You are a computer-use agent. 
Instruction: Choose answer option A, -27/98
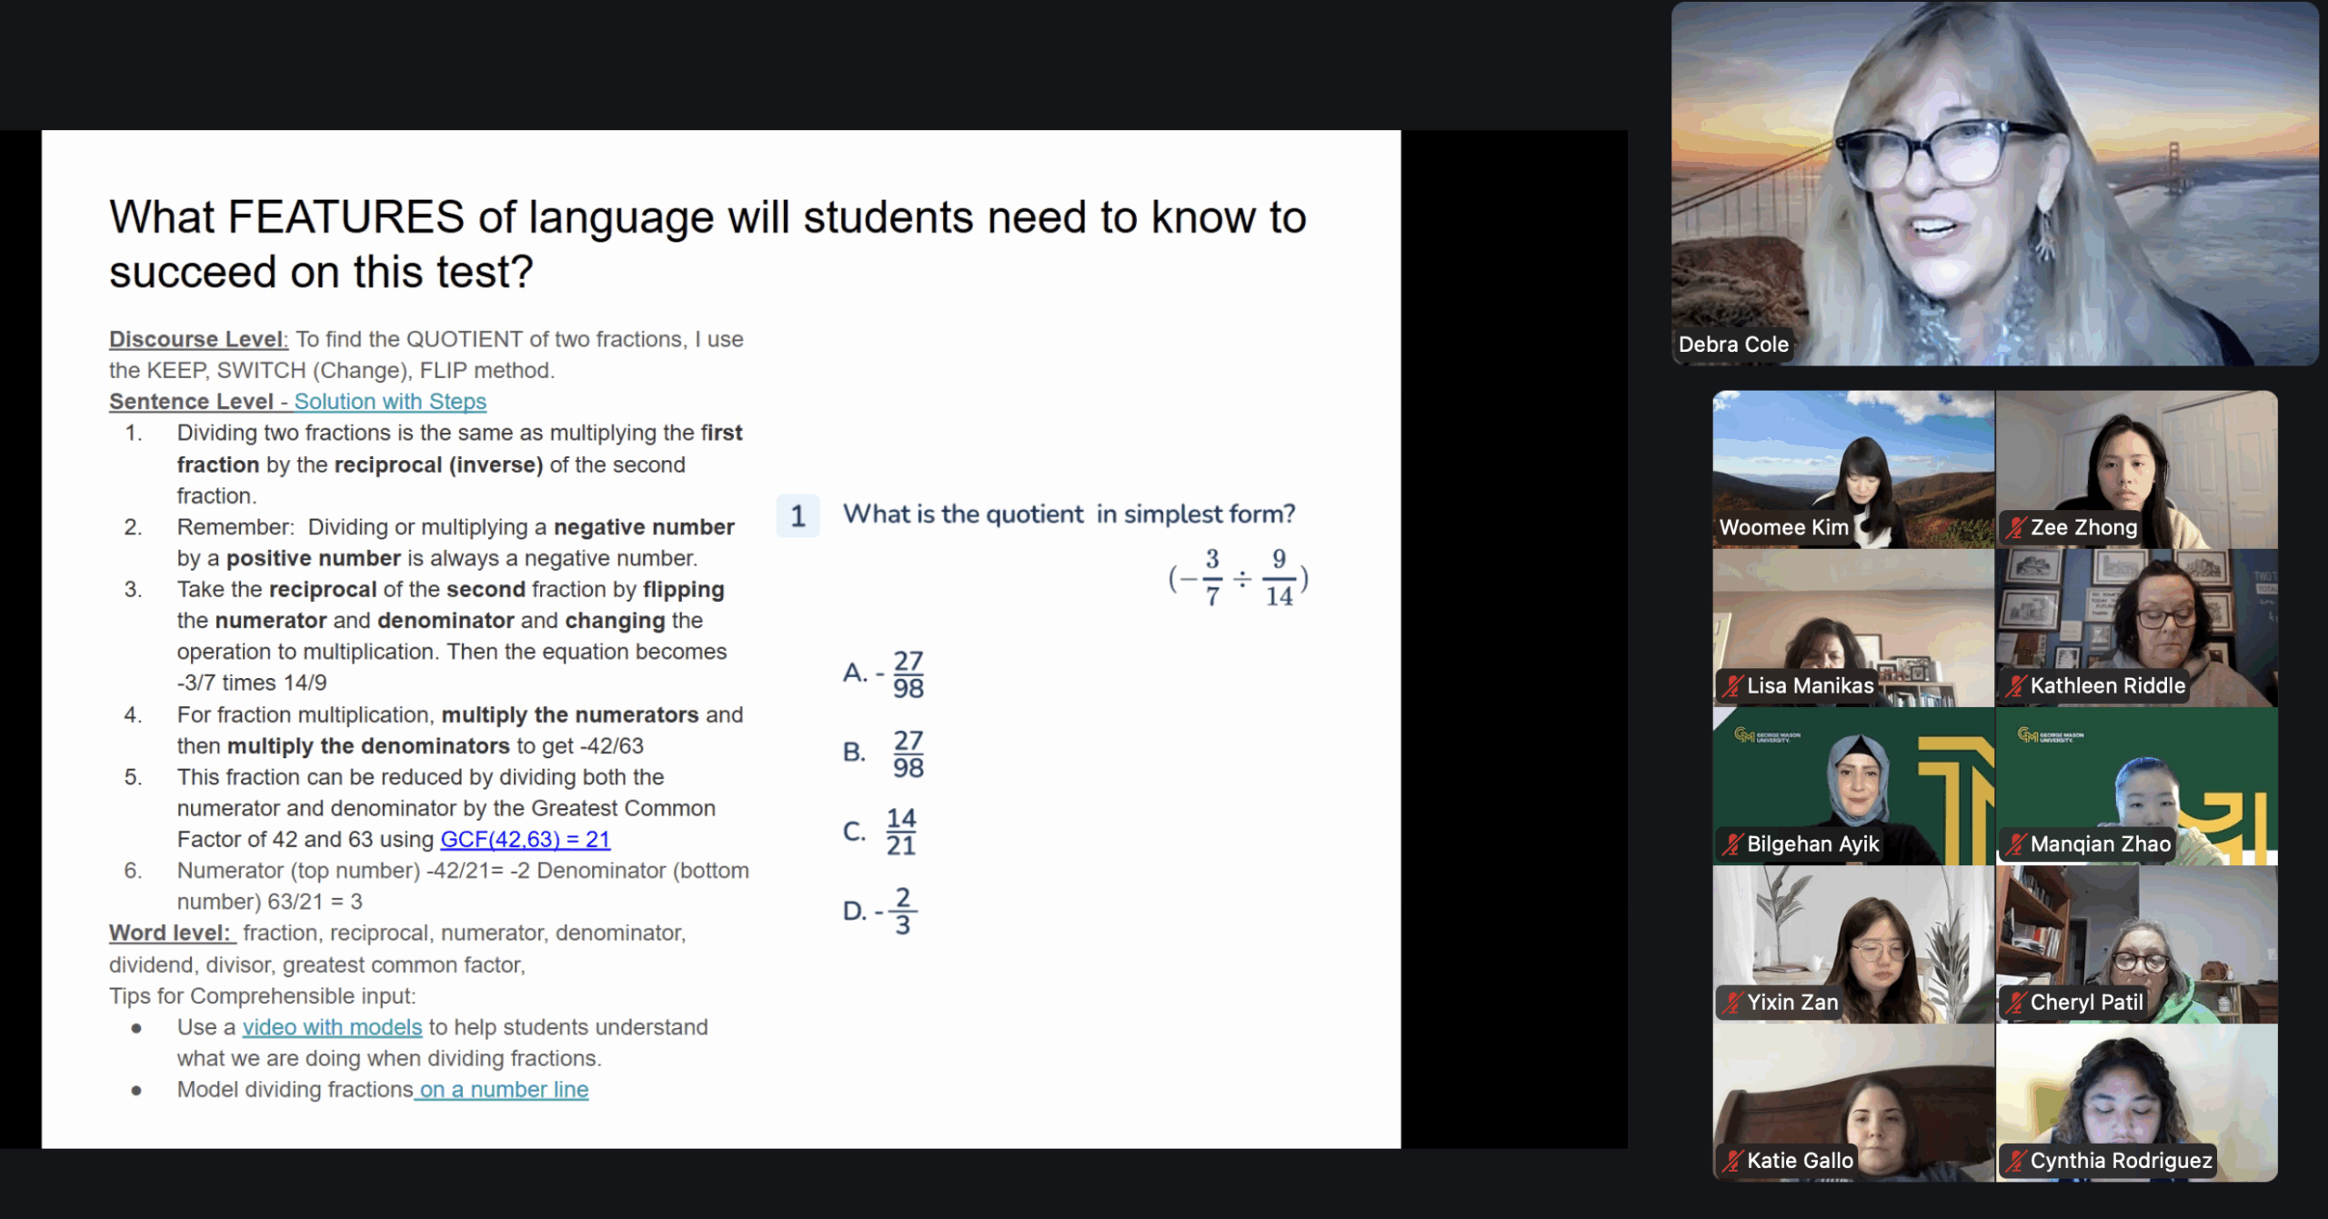point(883,674)
